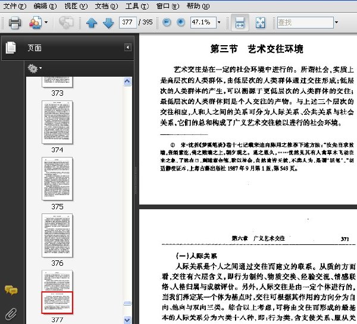Open the zoom level dropdown arrow

point(219,23)
